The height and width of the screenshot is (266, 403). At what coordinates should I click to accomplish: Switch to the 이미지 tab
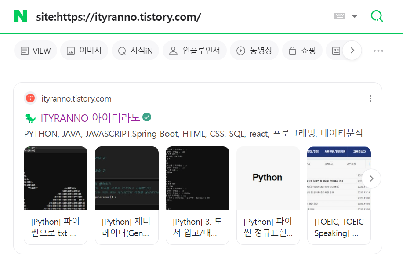84,51
